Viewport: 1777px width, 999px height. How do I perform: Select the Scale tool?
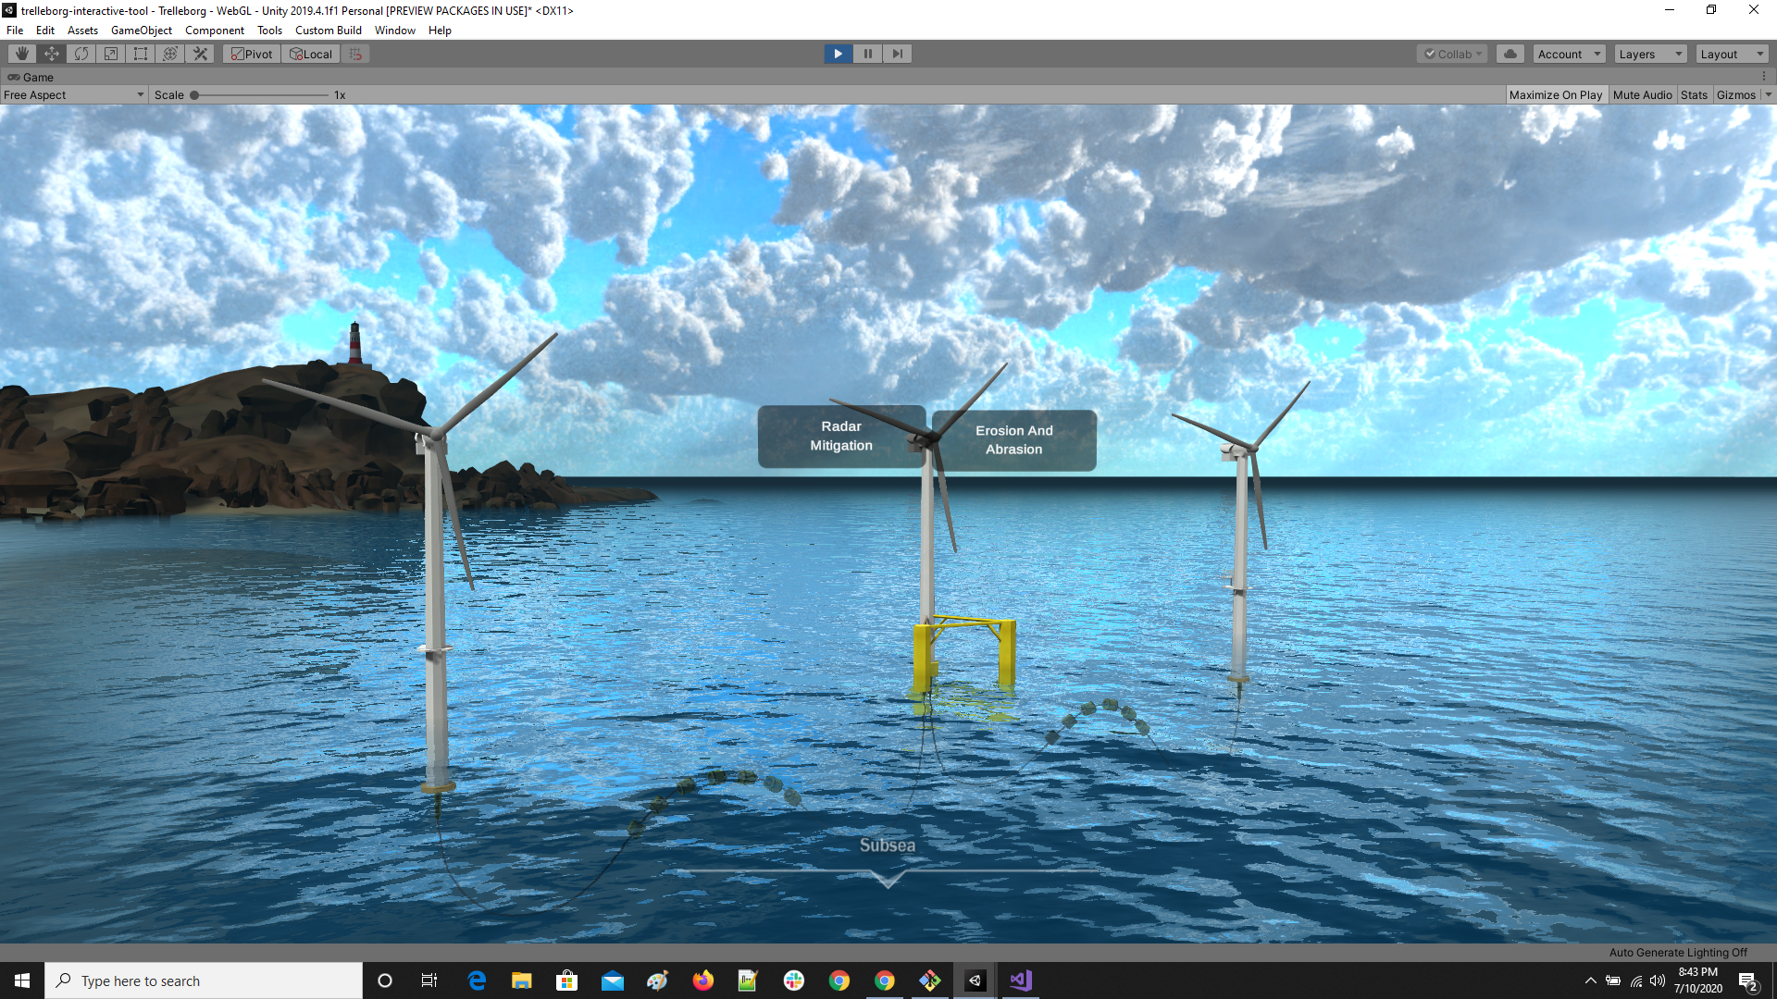111,54
